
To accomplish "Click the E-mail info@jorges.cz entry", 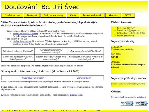I will click(128, 30).
